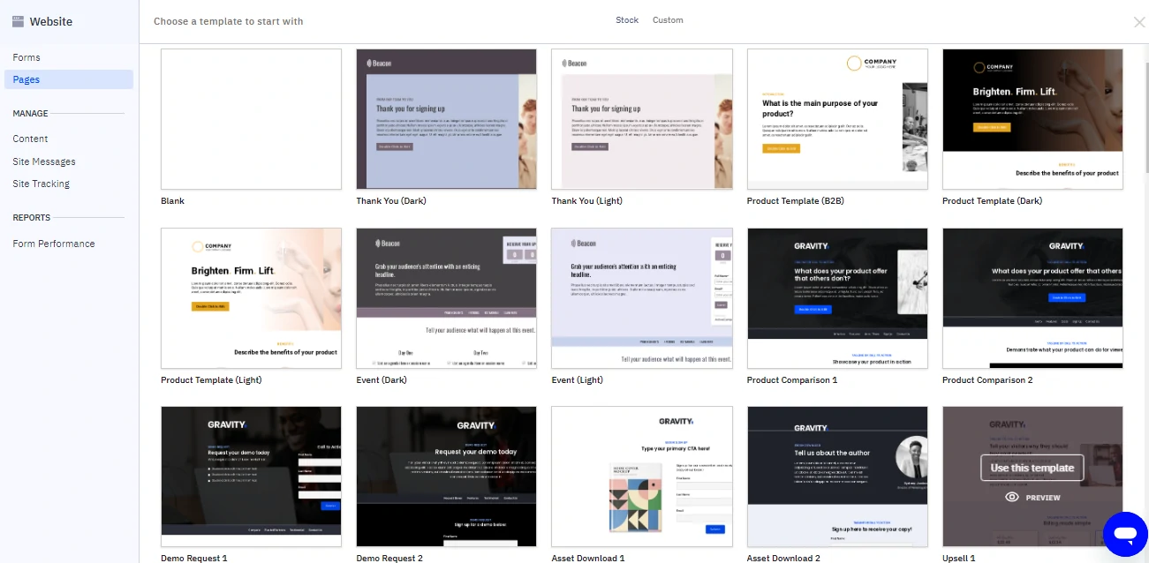The height and width of the screenshot is (563, 1149).
Task: Click the 'Product Comparison 2' label
Action: [x=987, y=380]
